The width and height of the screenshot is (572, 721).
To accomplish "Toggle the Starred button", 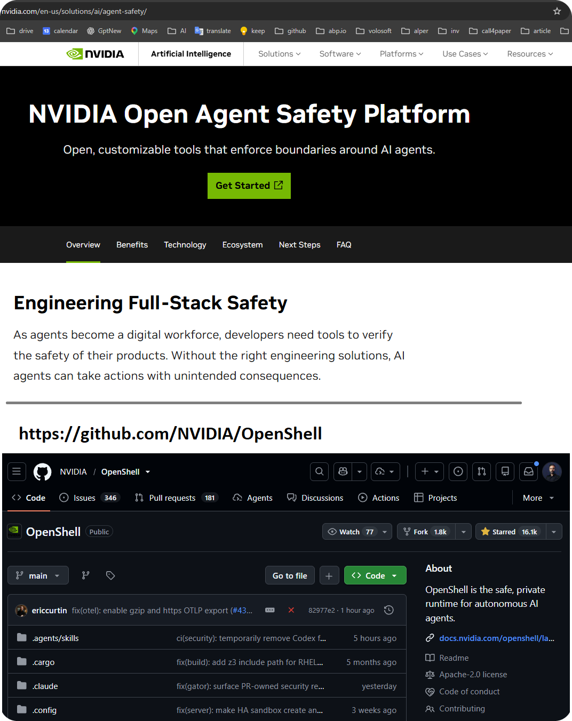I will [x=511, y=532].
